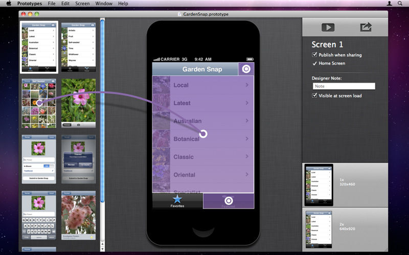
Task: Click the chevron on the Latest row
Action: [x=247, y=103]
